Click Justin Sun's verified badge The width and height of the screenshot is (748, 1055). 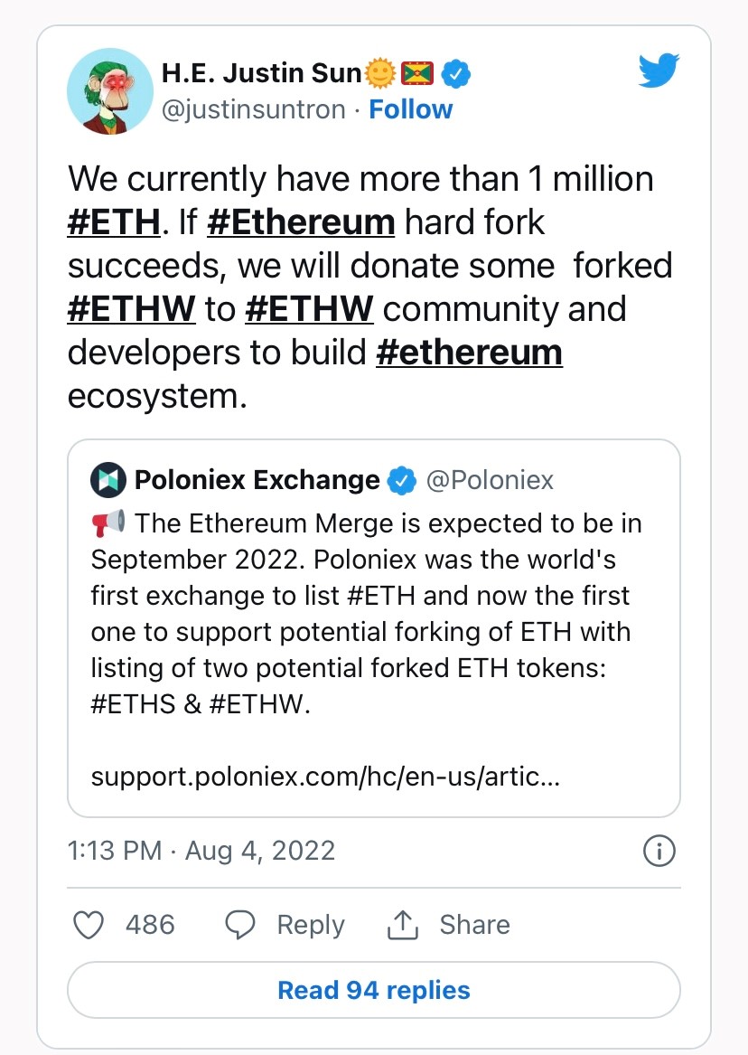[x=458, y=73]
